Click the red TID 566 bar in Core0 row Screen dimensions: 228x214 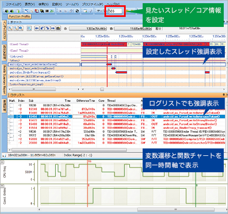104,44
